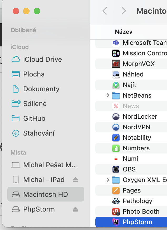The image size is (167, 230).
Task: Click the Macintosh HD drive icon in sidebar
Action: click(16, 194)
